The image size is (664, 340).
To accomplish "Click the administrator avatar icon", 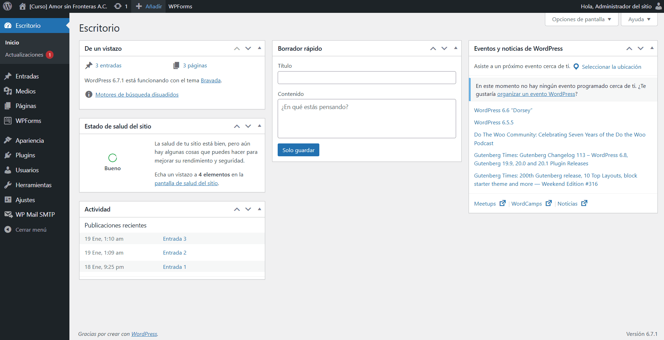I will (658, 6).
